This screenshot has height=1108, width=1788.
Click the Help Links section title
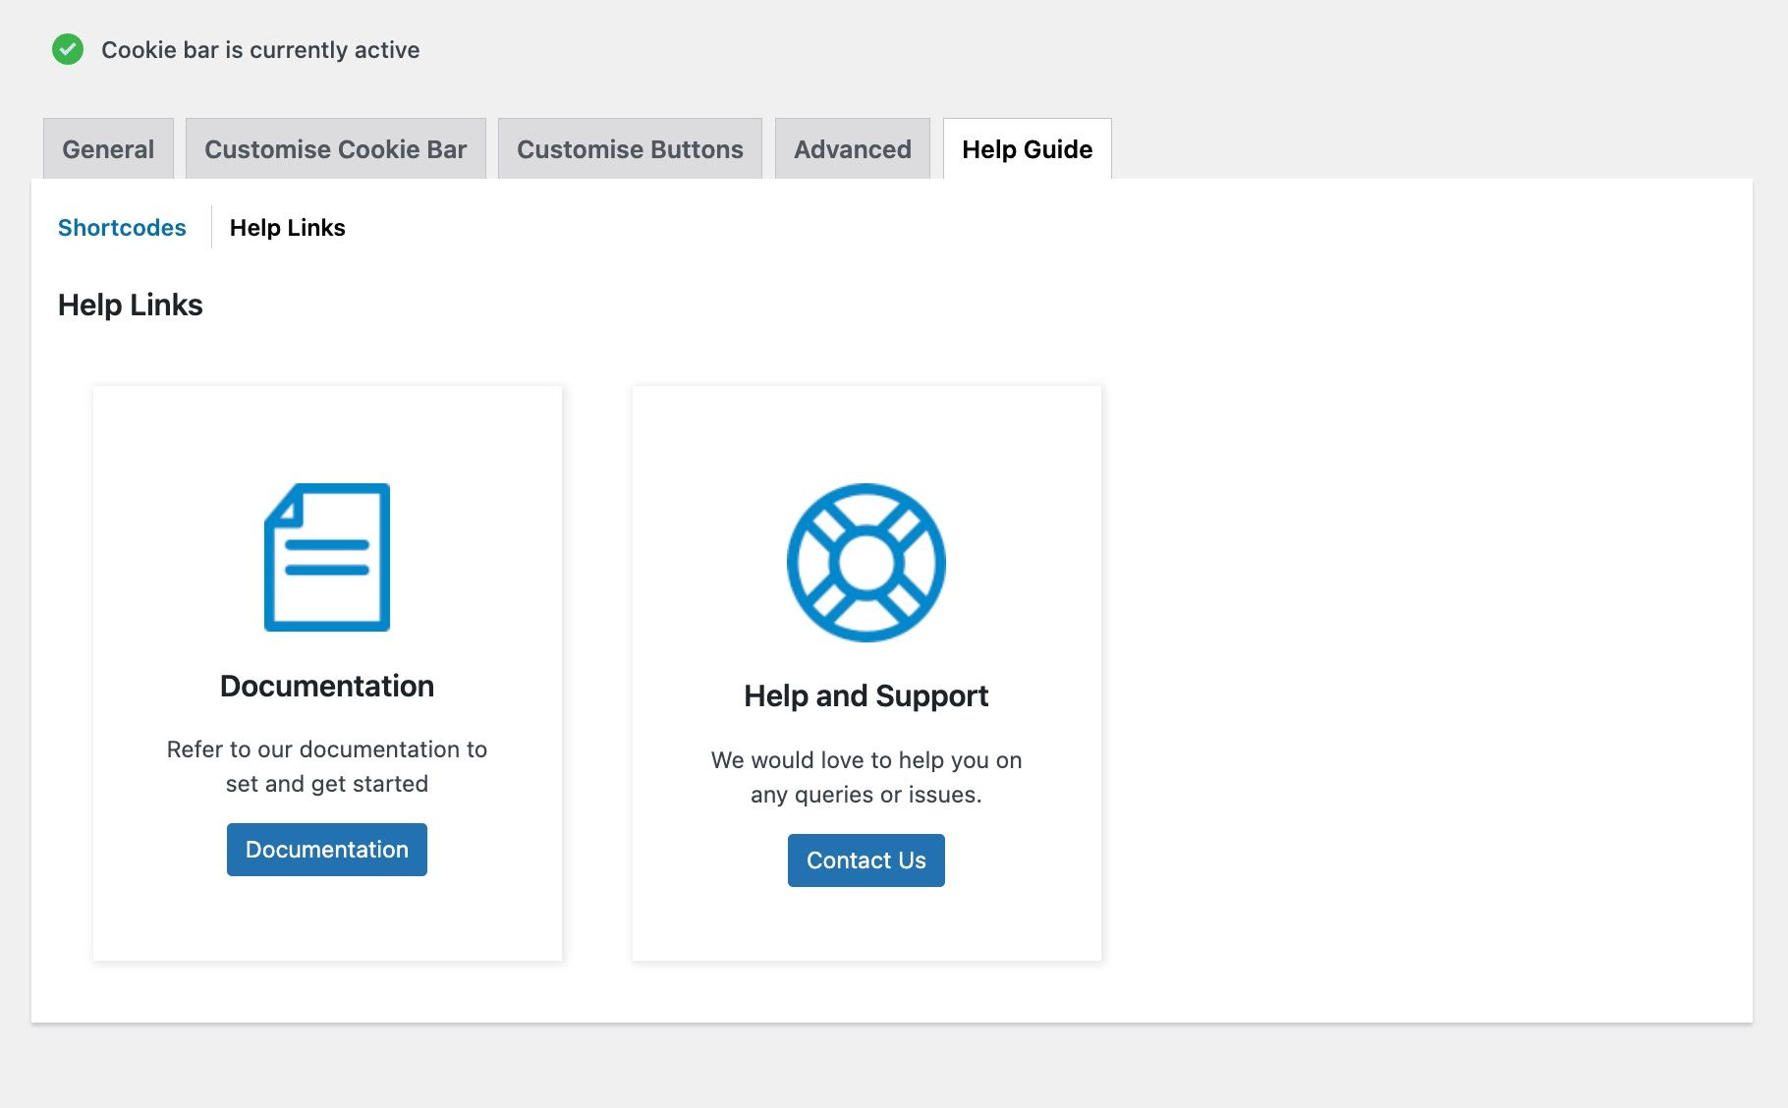[x=131, y=305]
